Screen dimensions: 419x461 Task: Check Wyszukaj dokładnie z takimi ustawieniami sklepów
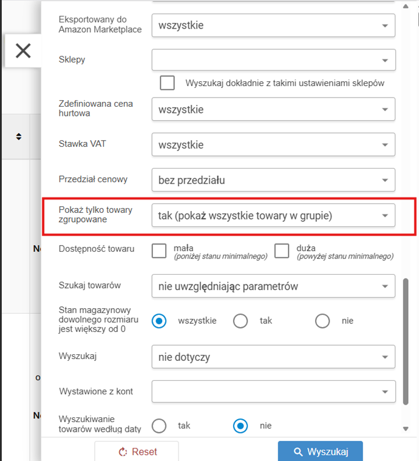[167, 82]
